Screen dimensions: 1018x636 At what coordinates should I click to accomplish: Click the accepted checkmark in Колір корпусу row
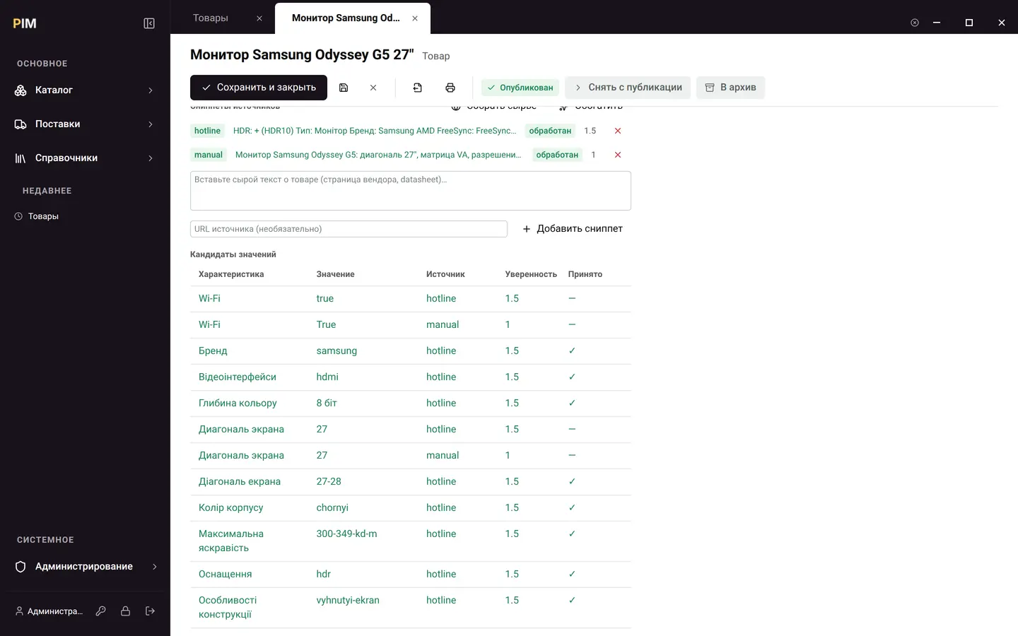pos(572,508)
